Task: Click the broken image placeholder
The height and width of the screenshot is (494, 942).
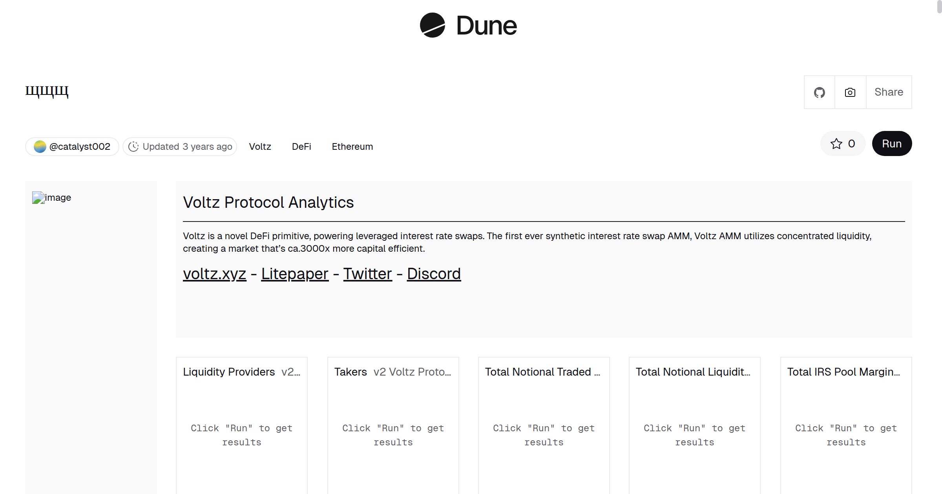Action: 38,198
